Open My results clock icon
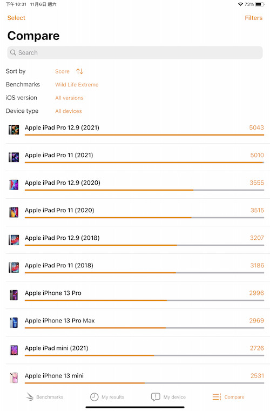 pos(94,397)
